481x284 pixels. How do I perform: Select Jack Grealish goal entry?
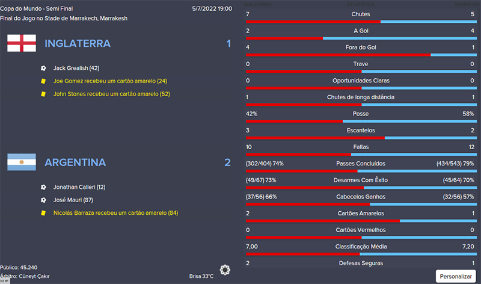76,69
